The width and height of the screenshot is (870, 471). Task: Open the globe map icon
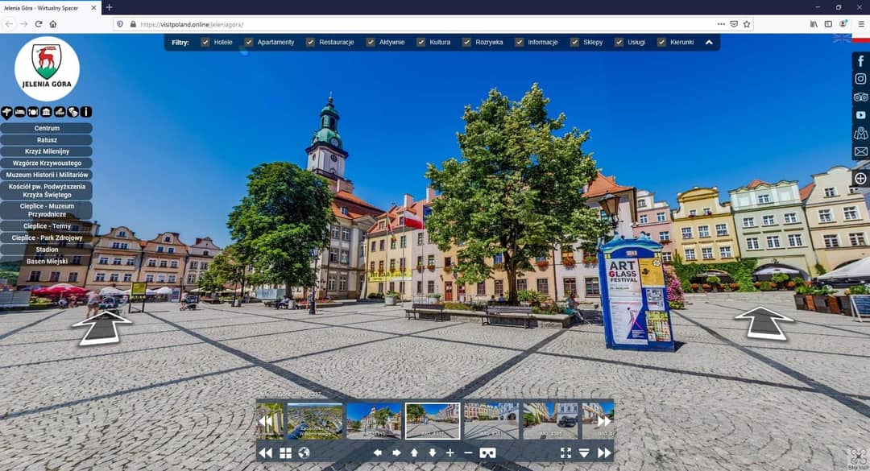[x=304, y=453]
